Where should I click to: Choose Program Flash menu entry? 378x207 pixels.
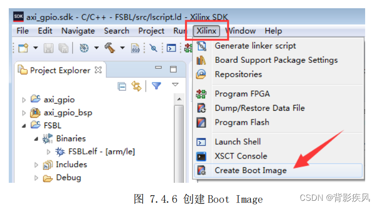click(279, 122)
